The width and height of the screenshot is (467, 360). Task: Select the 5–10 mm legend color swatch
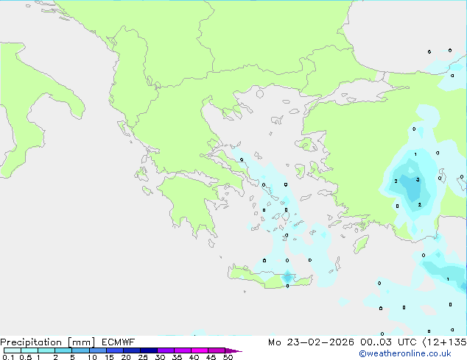pos(80,350)
